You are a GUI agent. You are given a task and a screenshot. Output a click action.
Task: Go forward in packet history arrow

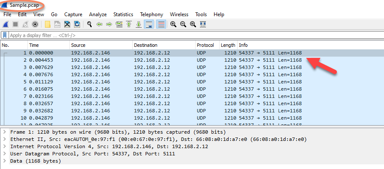(x=109, y=24)
